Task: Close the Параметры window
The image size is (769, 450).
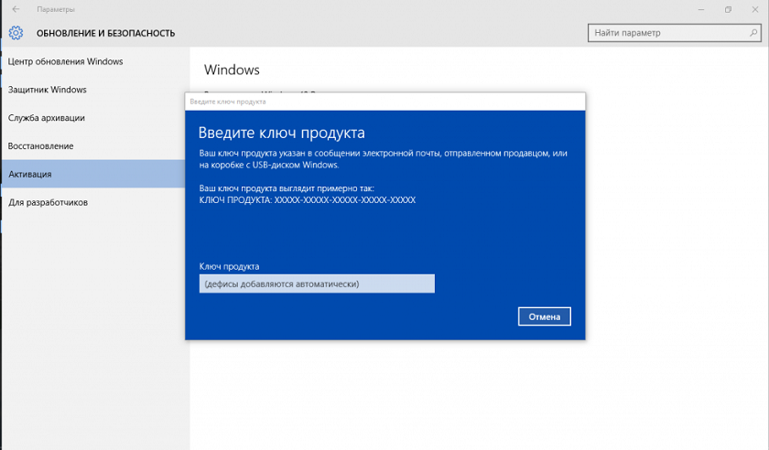Action: tap(756, 9)
